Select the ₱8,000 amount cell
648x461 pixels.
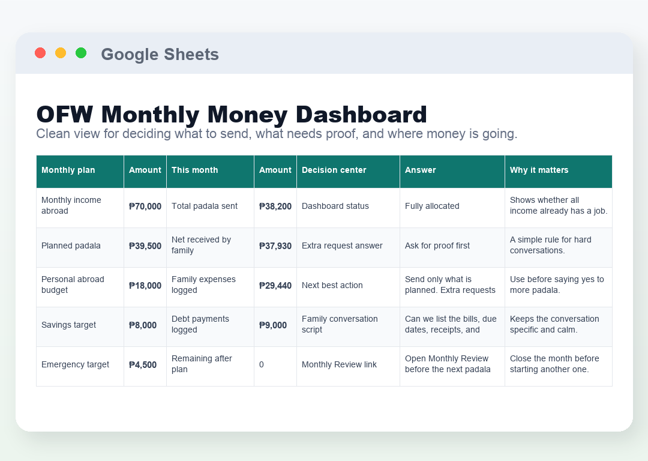pyautogui.click(x=145, y=327)
